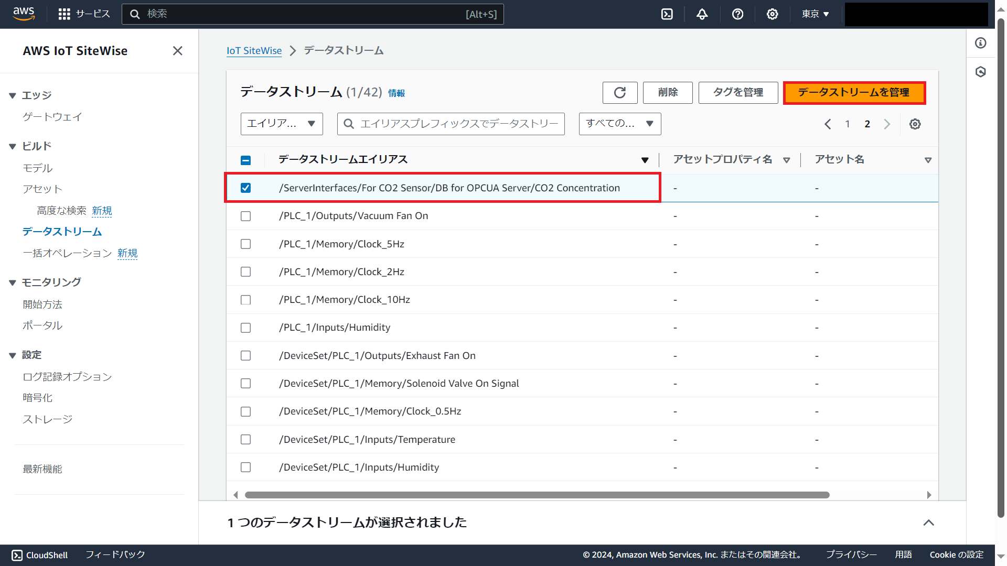Viewport: 1007px width, 566px height.
Task: Collapse the エッジ section in the sidebar
Action: point(12,95)
